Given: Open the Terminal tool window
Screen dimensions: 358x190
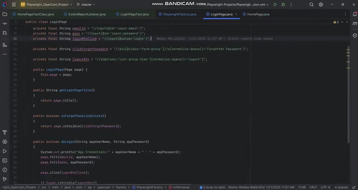Looking at the screenshot, I should (x=5, y=161).
